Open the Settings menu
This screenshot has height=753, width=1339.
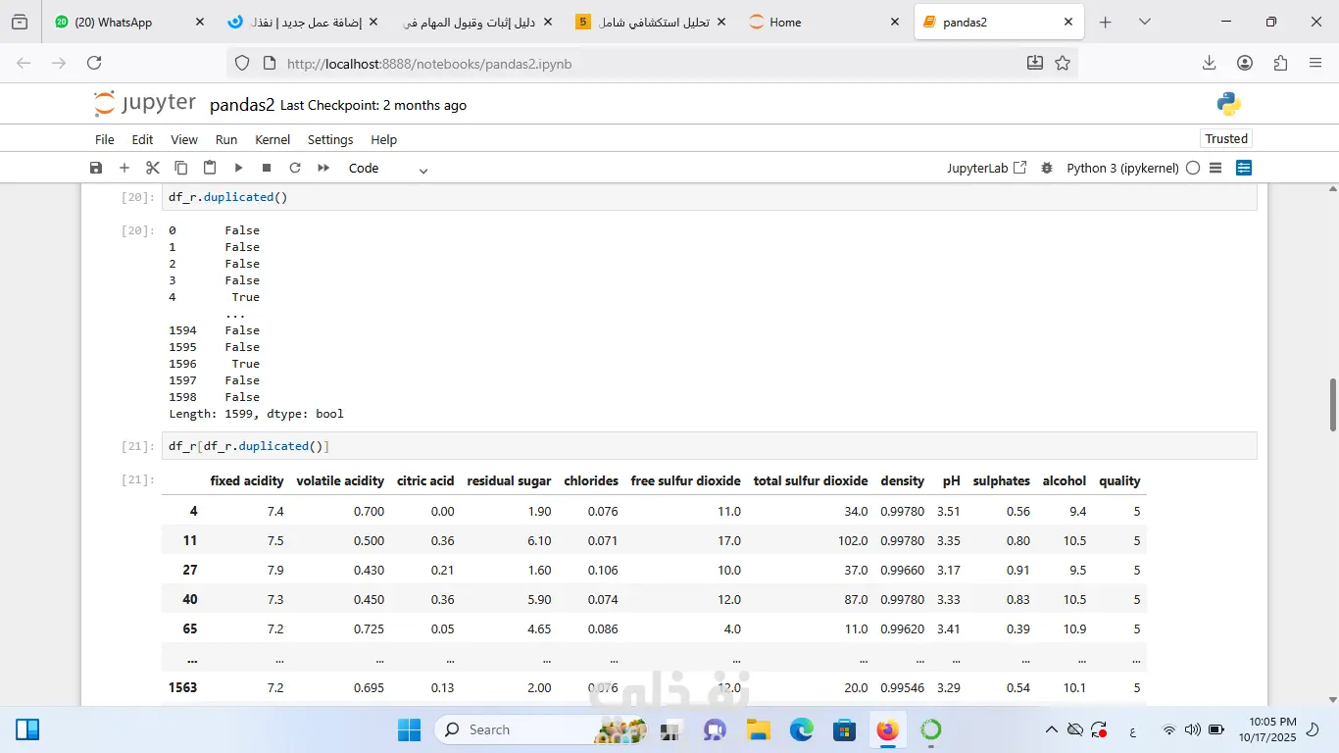(330, 139)
